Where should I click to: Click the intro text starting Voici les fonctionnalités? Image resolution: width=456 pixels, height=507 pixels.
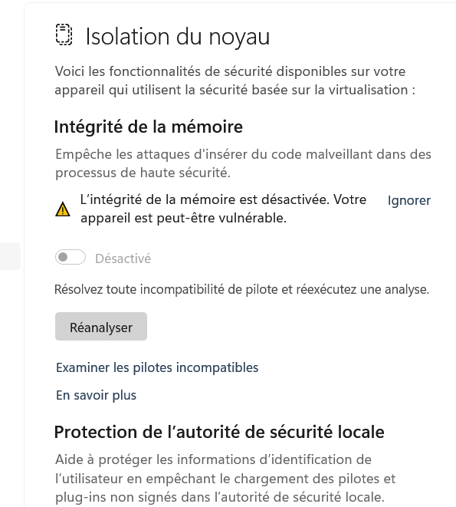(235, 81)
